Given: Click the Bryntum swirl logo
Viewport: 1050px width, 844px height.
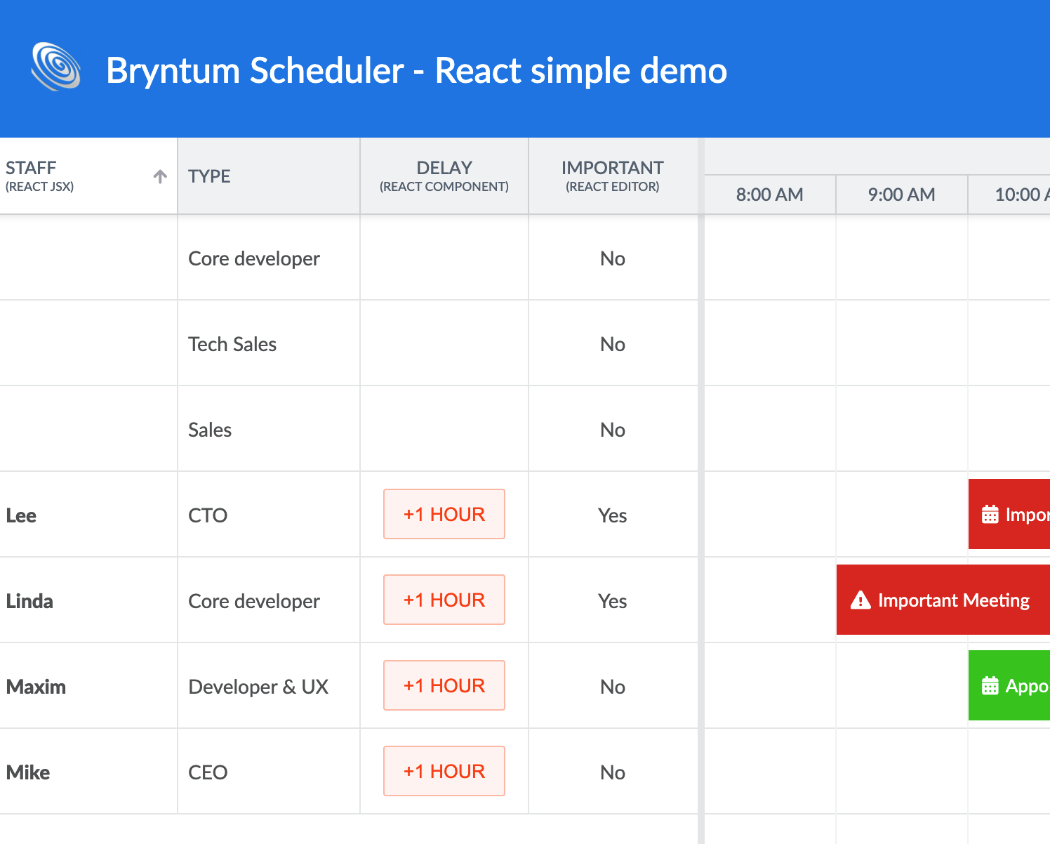Looking at the screenshot, I should 56,67.
